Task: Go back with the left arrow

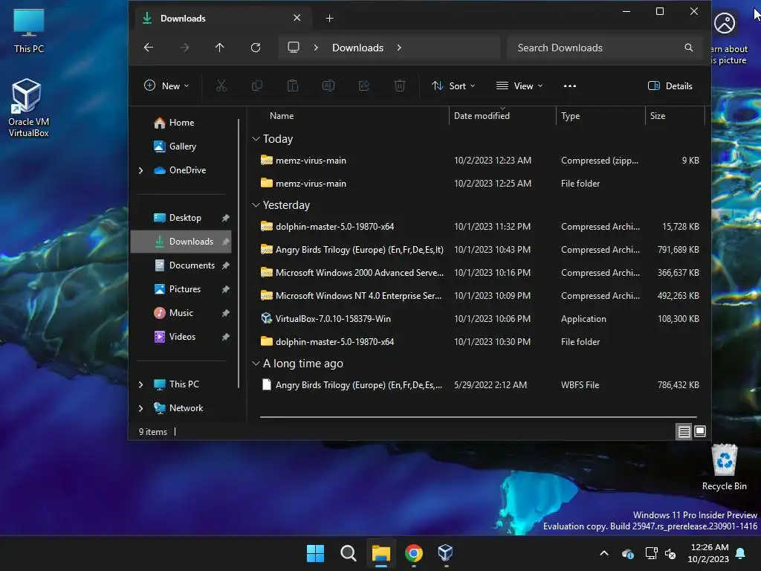Action: pyautogui.click(x=149, y=47)
